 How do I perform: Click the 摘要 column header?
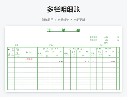(x=29, y=52)
